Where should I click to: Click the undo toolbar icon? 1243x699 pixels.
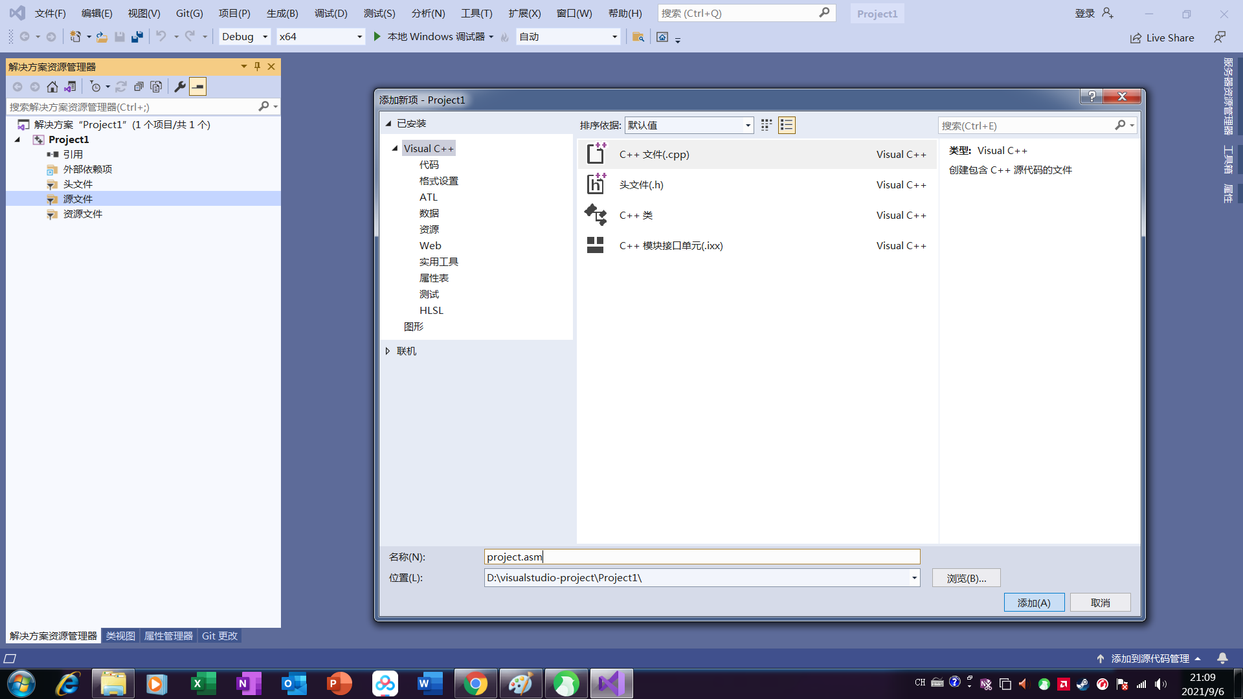tap(161, 37)
